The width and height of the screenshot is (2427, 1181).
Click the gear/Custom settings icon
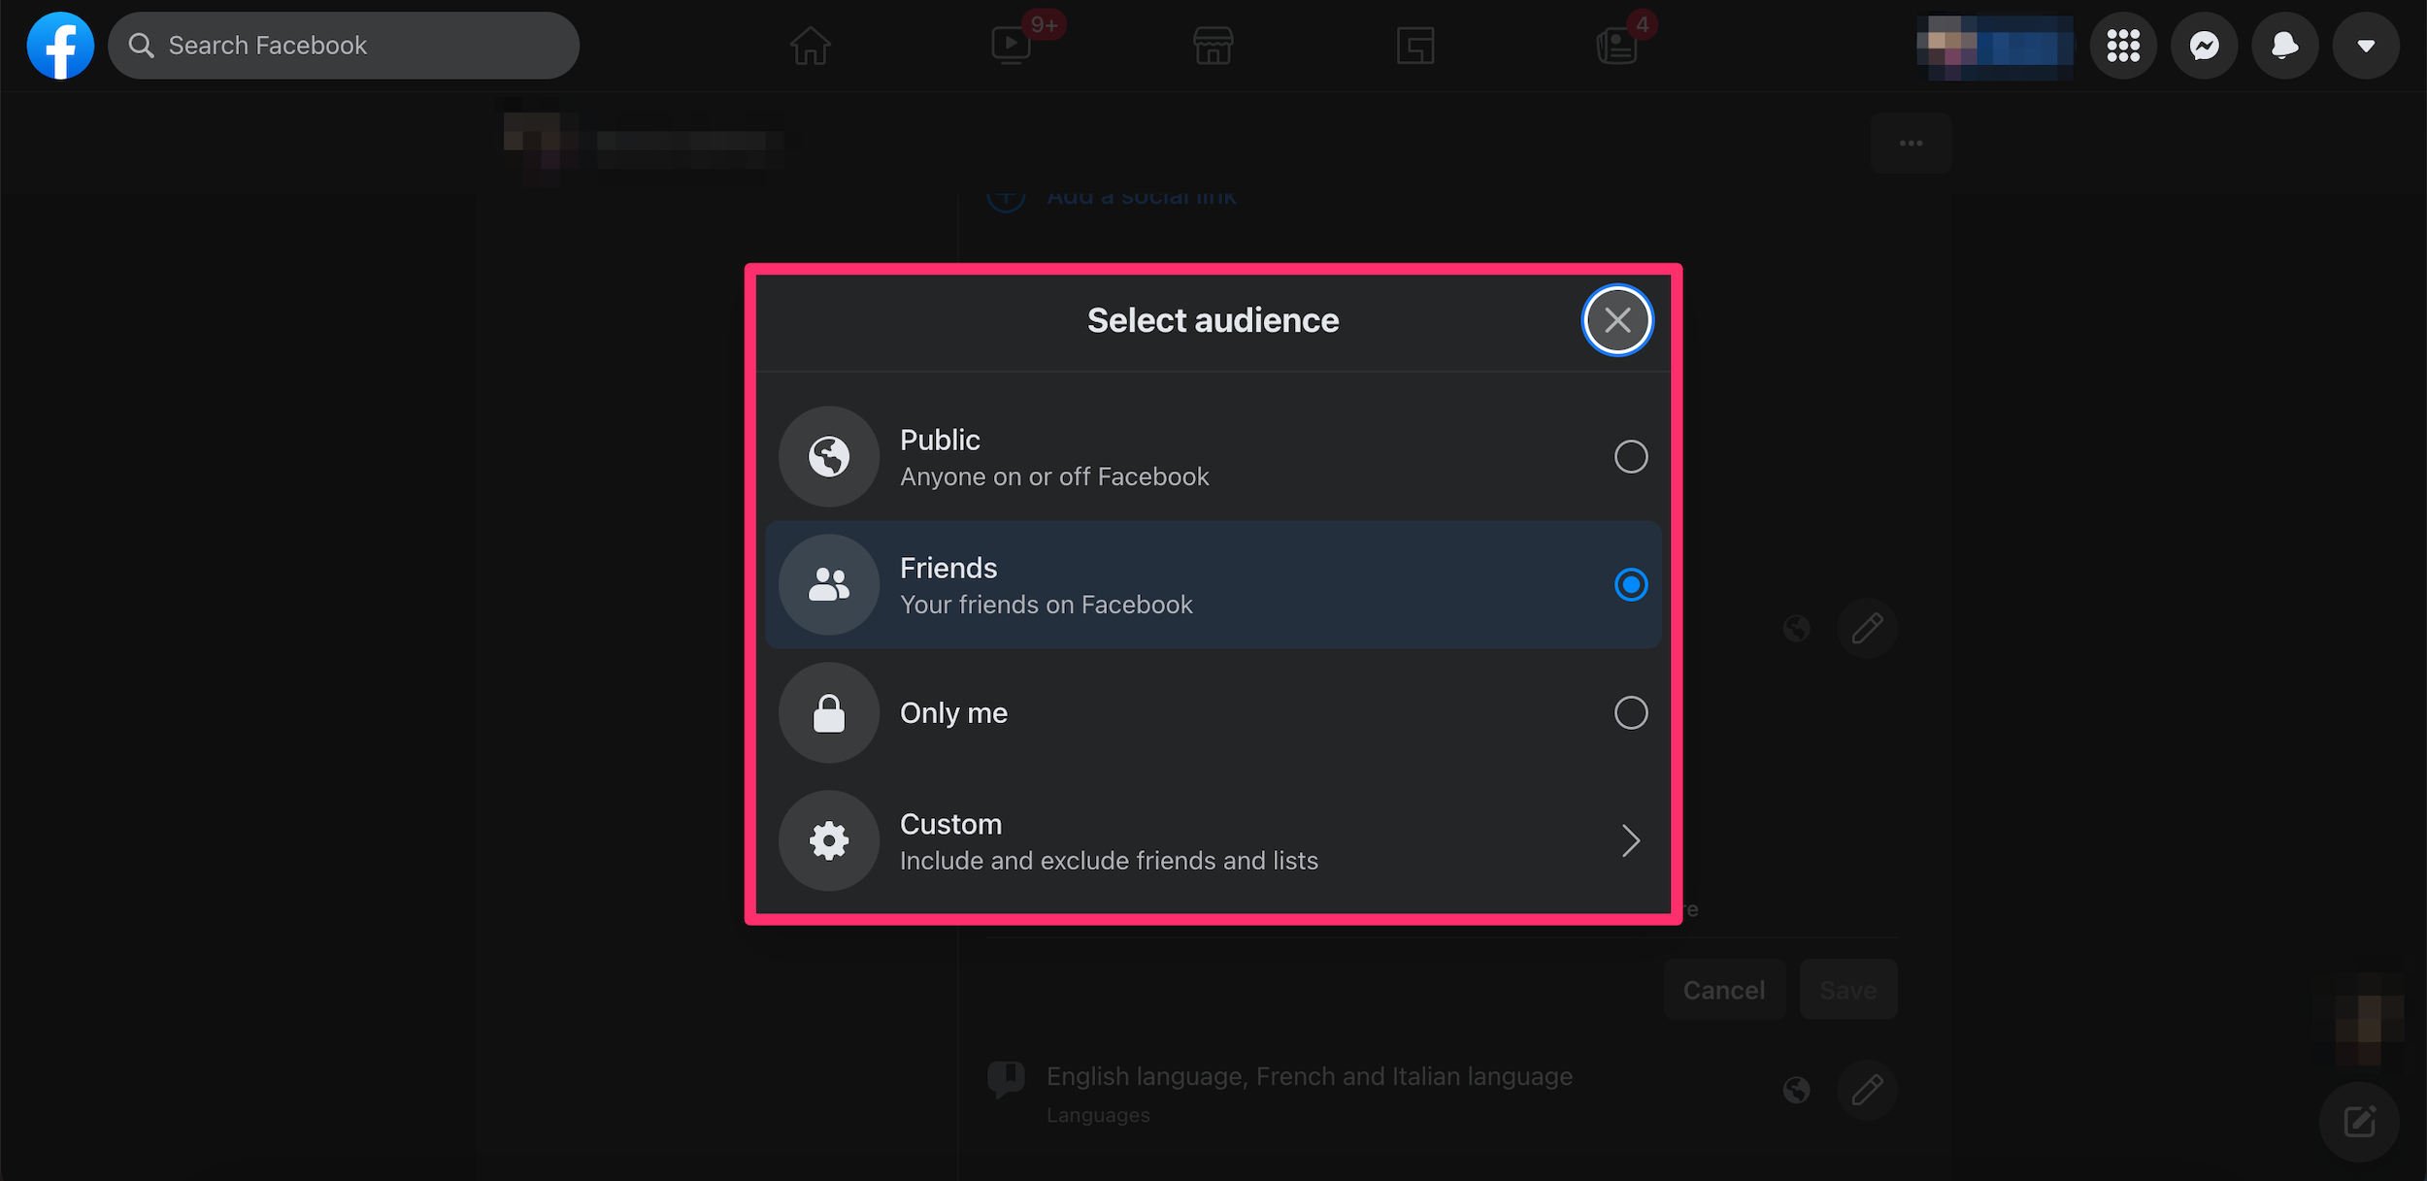click(x=828, y=839)
